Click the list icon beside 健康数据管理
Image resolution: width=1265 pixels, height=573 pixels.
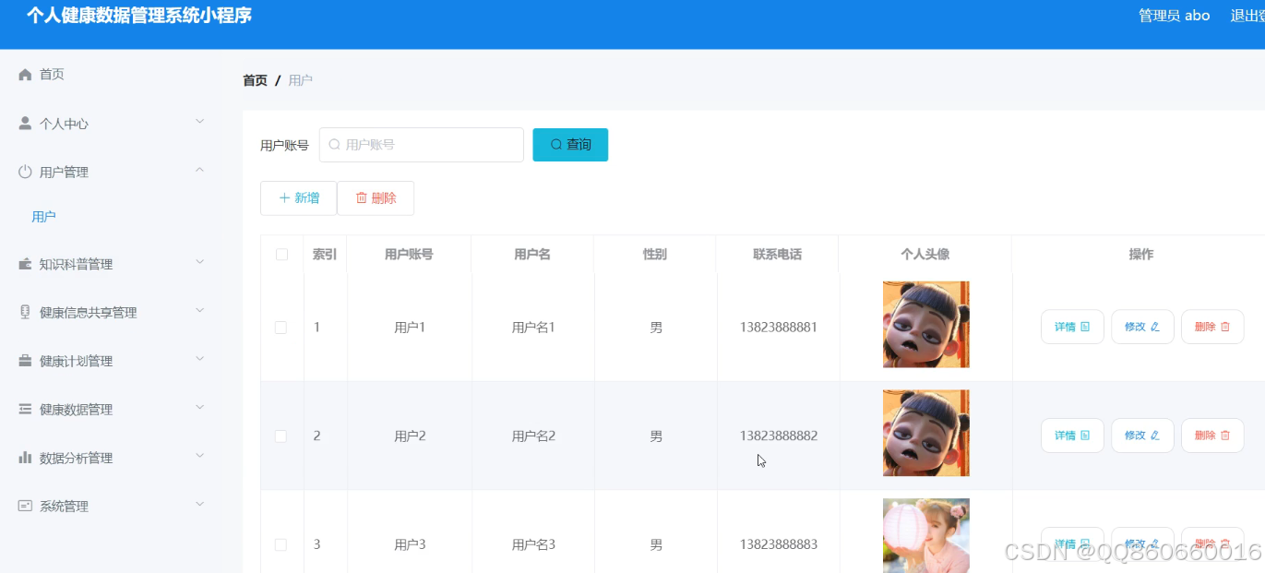(x=25, y=409)
